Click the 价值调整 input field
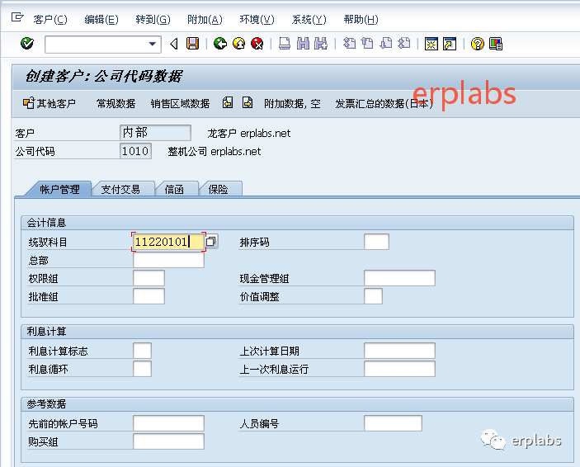This screenshot has width=580, height=467. tap(373, 296)
